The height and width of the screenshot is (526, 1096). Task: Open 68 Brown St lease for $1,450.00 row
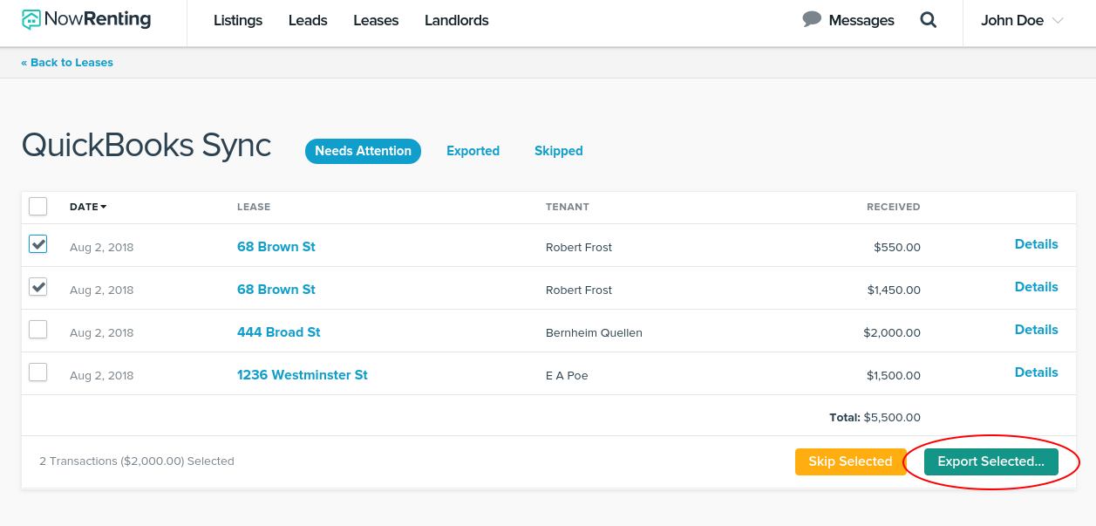pos(276,290)
